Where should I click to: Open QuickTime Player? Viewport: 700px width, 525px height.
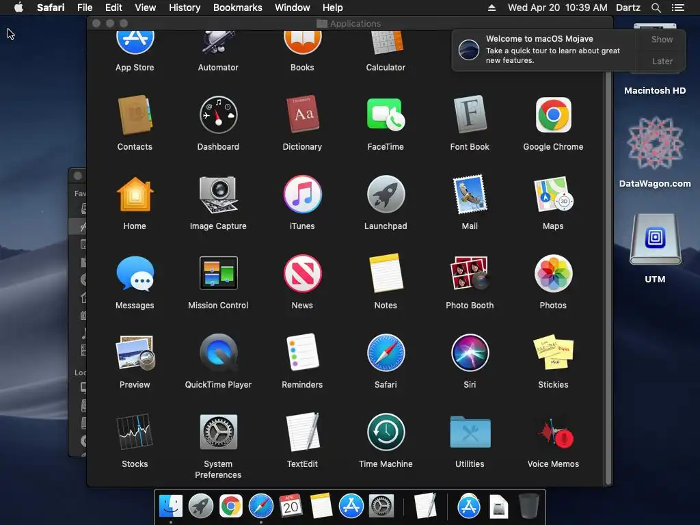coord(218,353)
